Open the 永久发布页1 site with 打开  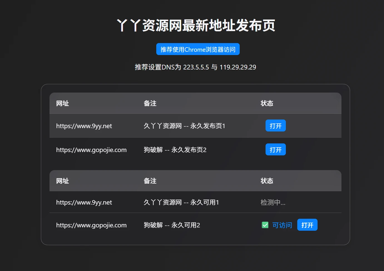(276, 126)
